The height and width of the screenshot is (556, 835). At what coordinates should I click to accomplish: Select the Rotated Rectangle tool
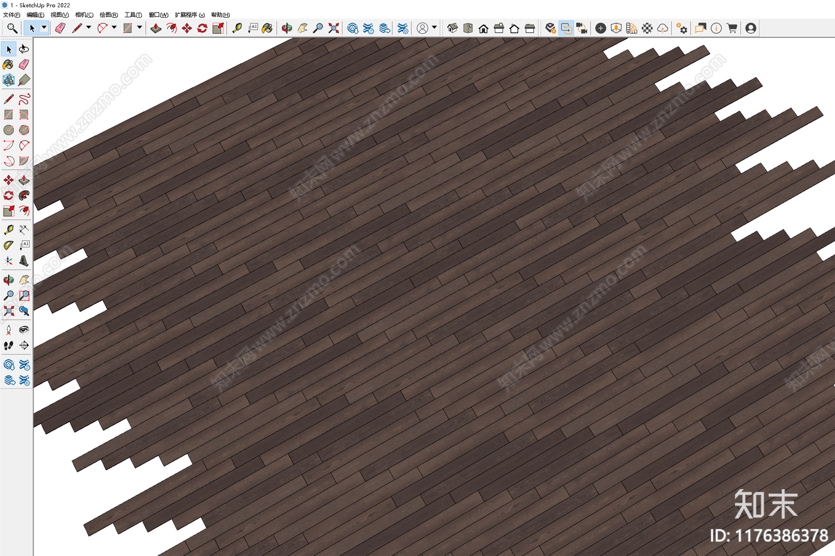pos(24,114)
